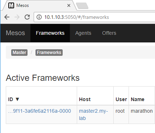Open framework ID …9f11-3a6fe6a2116a-0000 link
Screen dimensions: 155x133
[39, 111]
